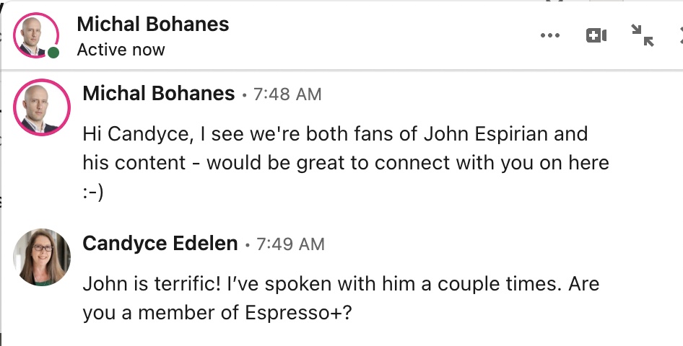Click Michal's profile photo beside his message
The width and height of the screenshot is (683, 346).
[x=42, y=107]
